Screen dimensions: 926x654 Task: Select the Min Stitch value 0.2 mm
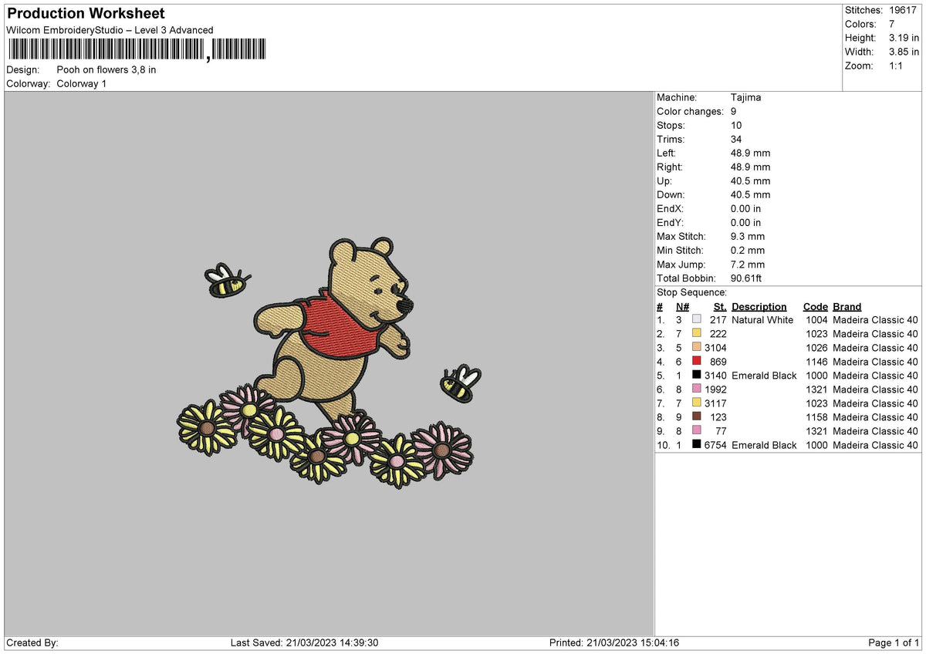click(x=748, y=251)
